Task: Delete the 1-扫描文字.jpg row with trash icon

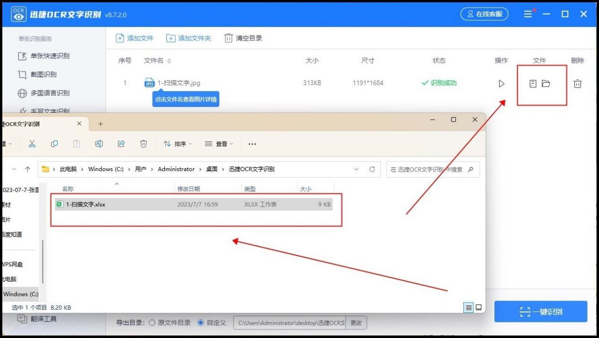Action: click(x=577, y=84)
